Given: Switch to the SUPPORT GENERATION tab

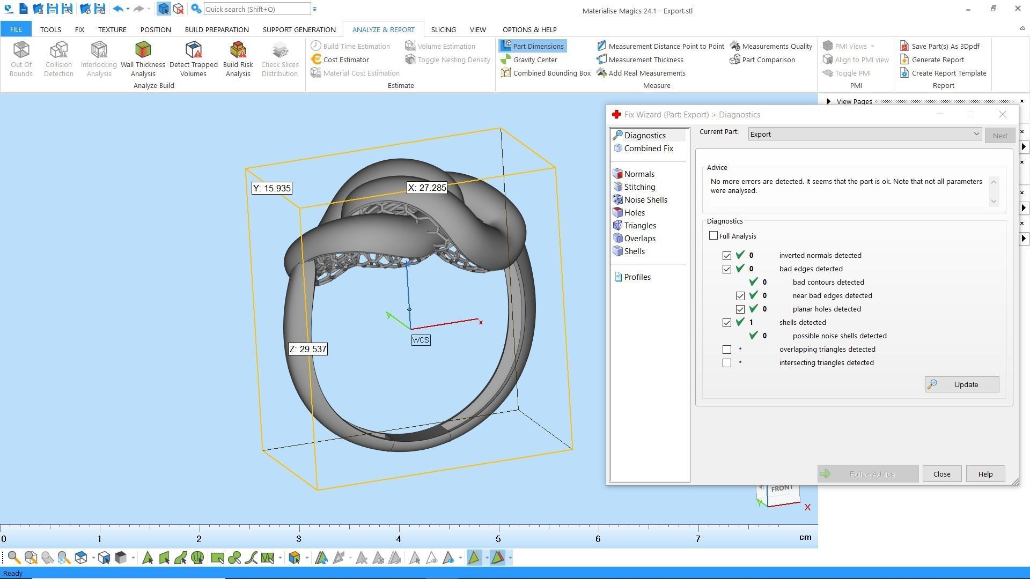Looking at the screenshot, I should click(x=299, y=29).
